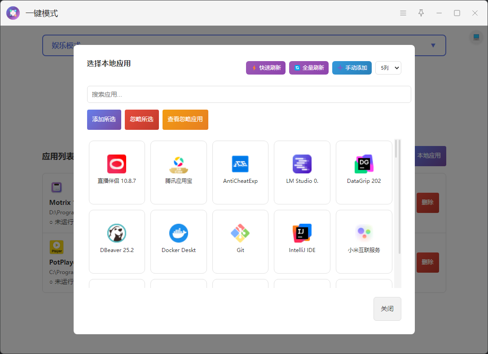
Task: Open the 5列 column count dropdown
Action: coord(388,68)
